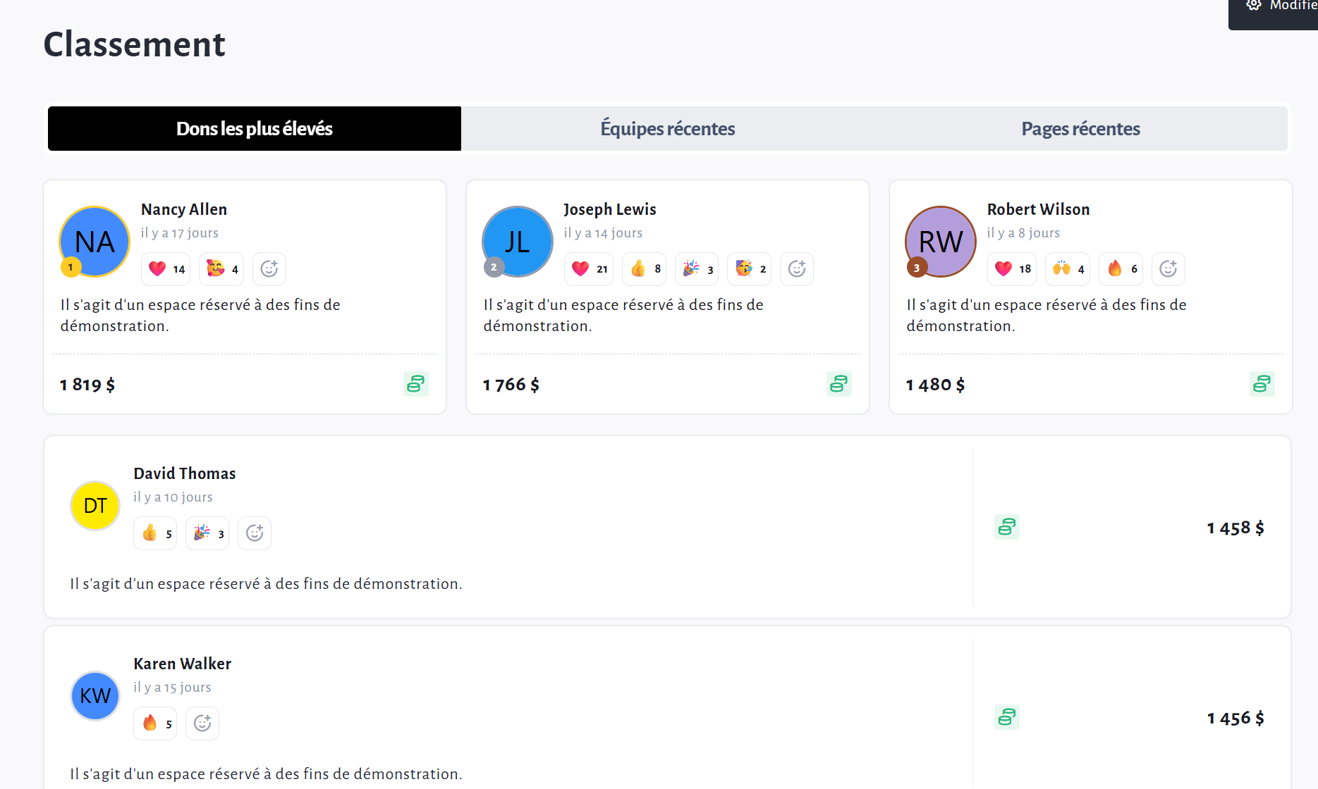Click David Thomas's DT avatar
The width and height of the screenshot is (1318, 789).
pos(95,506)
